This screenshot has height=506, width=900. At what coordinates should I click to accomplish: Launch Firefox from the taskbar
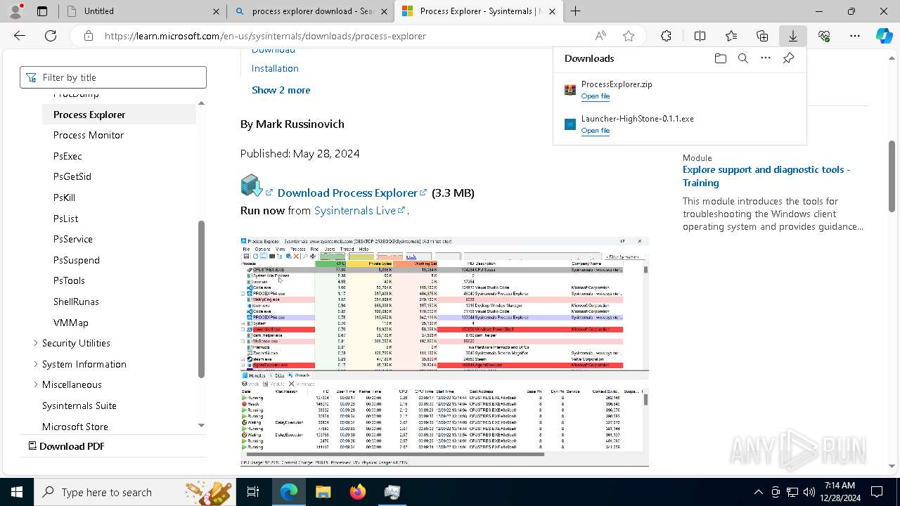(x=358, y=492)
